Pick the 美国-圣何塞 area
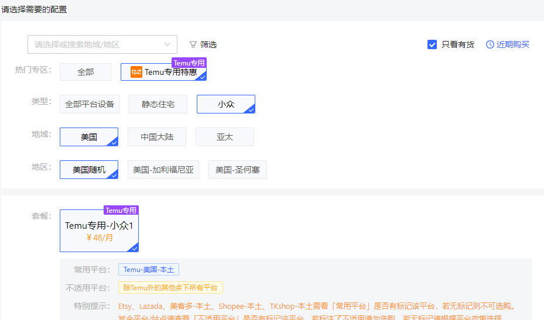This screenshot has height=320, width=544. click(238, 170)
